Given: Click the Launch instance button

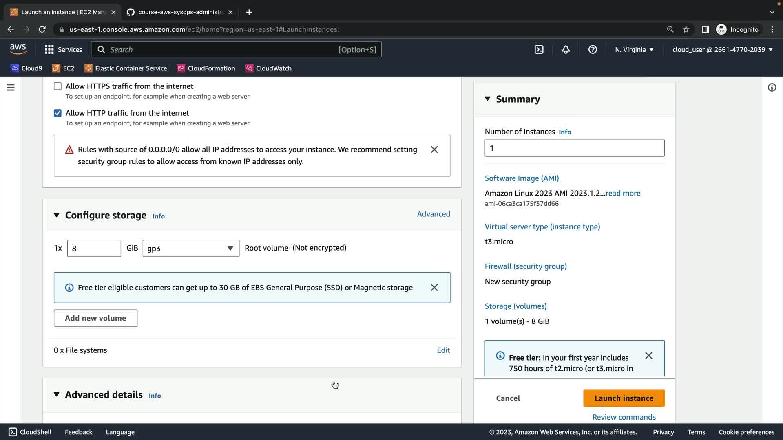Looking at the screenshot, I should 624,398.
